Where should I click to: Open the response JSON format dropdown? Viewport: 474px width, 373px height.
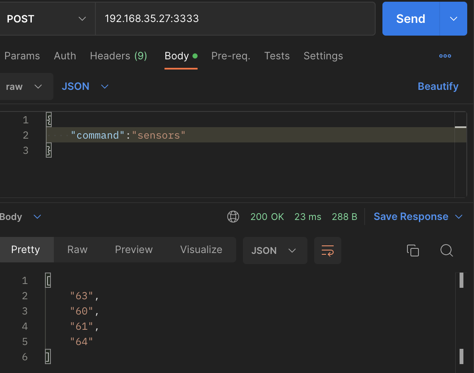[275, 251]
